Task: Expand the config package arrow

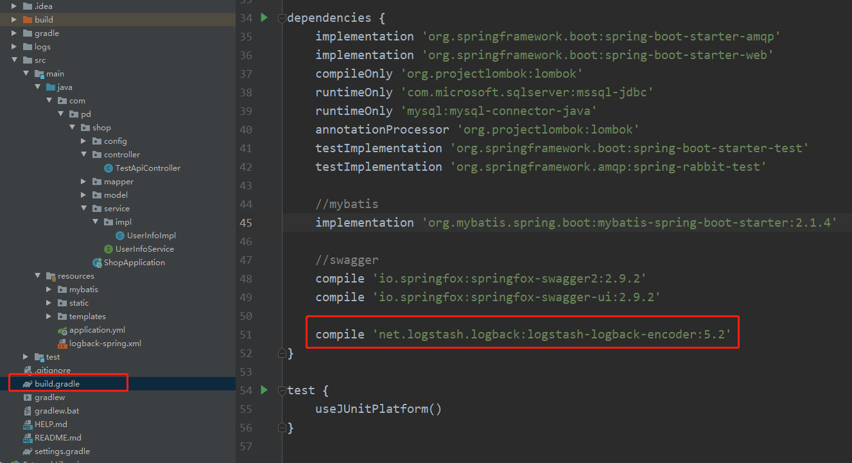Action: pyautogui.click(x=83, y=141)
